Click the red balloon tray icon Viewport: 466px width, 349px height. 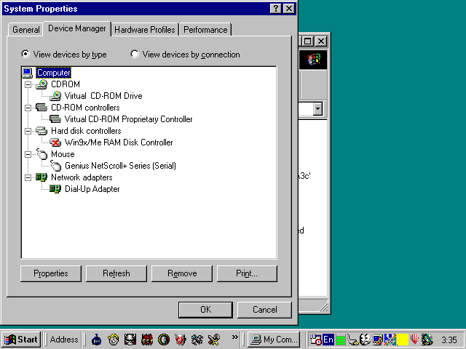point(414,340)
